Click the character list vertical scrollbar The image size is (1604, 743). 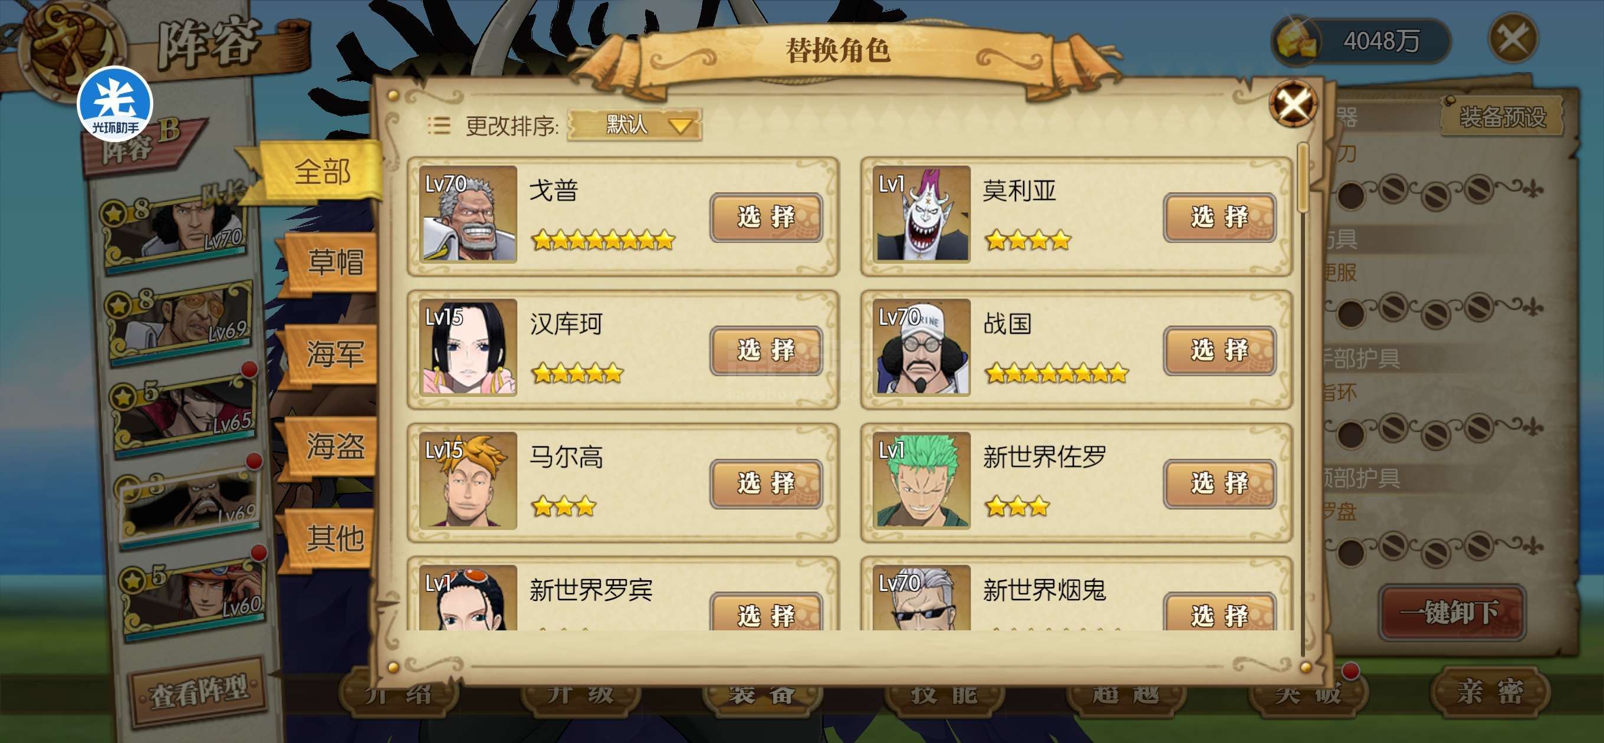coord(1302,399)
